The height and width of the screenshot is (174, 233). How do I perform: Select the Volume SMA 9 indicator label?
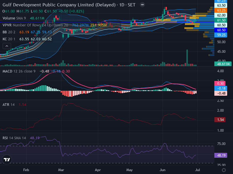point(14,18)
